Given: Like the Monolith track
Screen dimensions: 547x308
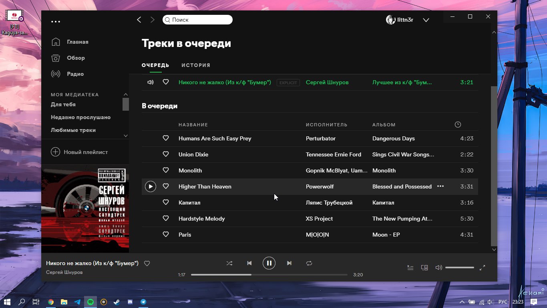Looking at the screenshot, I should pyautogui.click(x=166, y=170).
